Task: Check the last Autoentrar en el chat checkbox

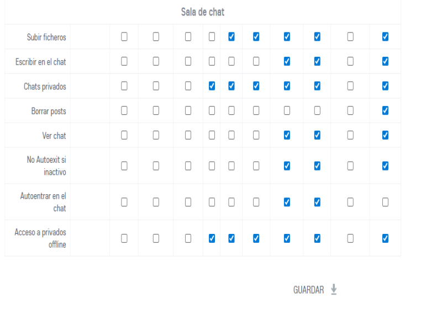Action: [x=385, y=202]
